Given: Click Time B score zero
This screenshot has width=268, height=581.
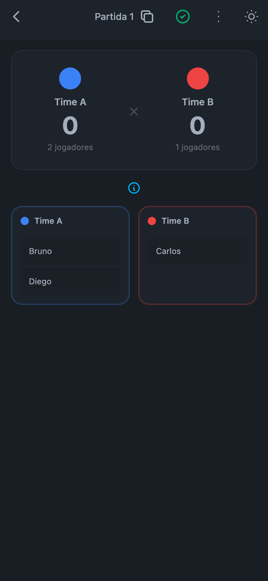Looking at the screenshot, I should click(198, 126).
